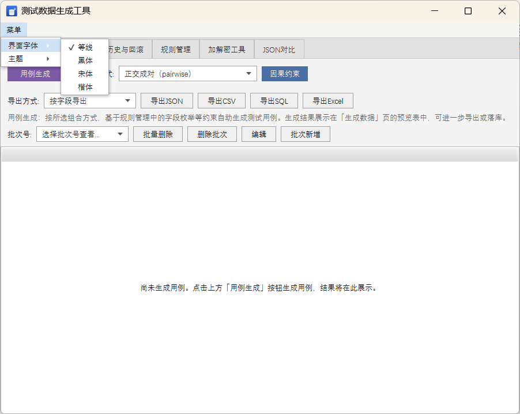The image size is (520, 414).
Task: Click the arrow next to 主题
Action: (48, 59)
